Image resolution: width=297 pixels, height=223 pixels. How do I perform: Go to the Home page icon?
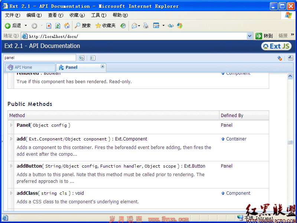click(x=67, y=26)
